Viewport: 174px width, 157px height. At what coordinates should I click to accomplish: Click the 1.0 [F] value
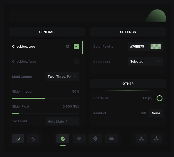[147, 98]
